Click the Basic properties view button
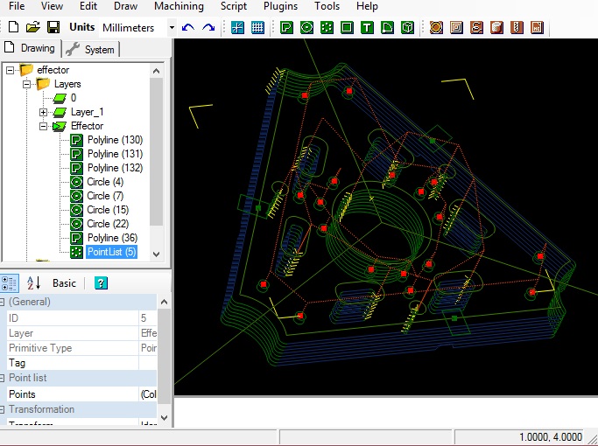Screen dimensions: 598x446 tap(64, 283)
